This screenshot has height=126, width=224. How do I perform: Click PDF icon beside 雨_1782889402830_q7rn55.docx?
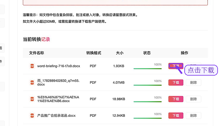coord(32,82)
